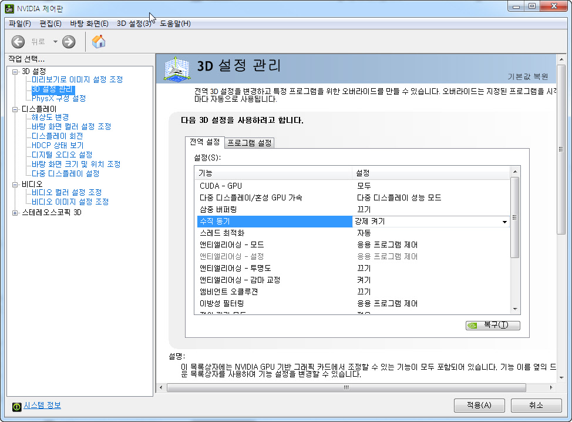The height and width of the screenshot is (422, 572).
Task: Select PhysX 구성 설정 in tree
Action: 59,99
